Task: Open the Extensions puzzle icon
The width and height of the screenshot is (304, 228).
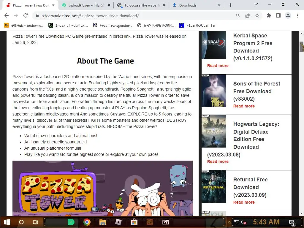Action: 269,15
